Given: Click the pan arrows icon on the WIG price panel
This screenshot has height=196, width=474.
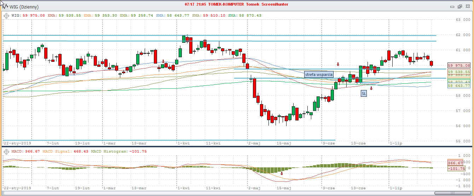Looking at the screenshot, I should (6, 16).
